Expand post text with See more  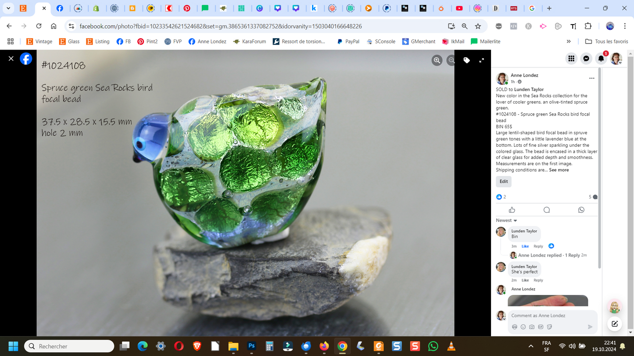(x=559, y=170)
